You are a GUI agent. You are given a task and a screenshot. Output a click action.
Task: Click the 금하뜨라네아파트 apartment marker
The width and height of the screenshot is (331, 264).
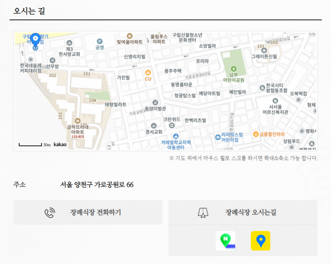coord(78,121)
